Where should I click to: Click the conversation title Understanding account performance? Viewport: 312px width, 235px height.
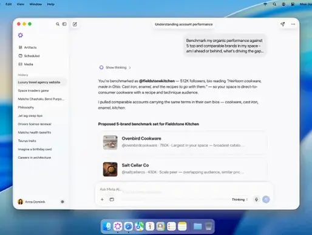coord(184,24)
